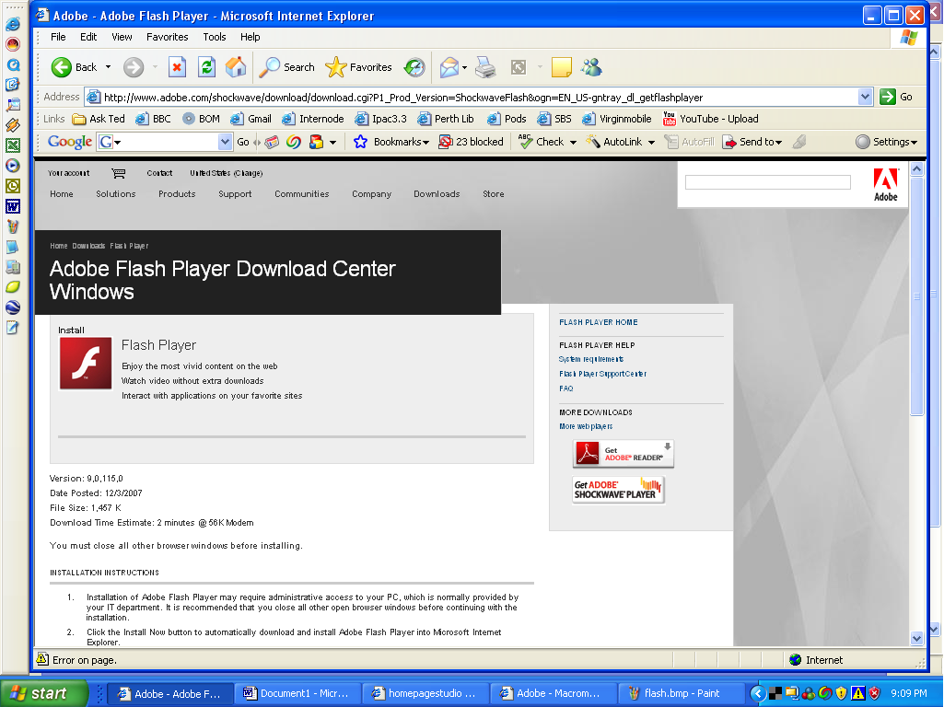Open the System requirements link
This screenshot has width=944, height=707.
591,359
